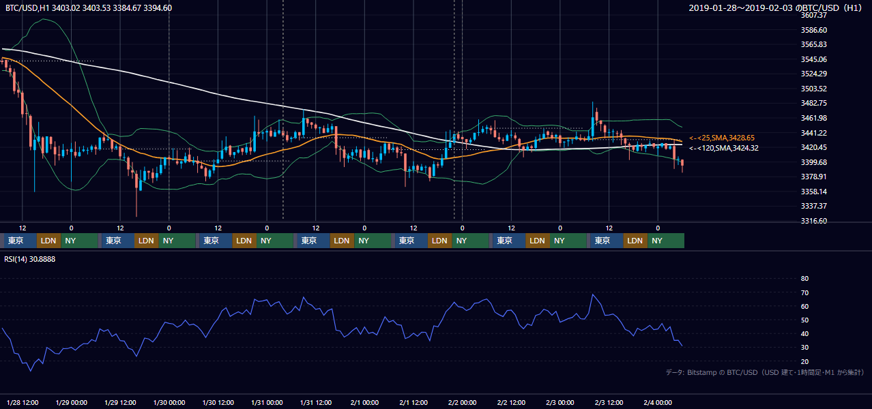
Task: Click price axis value 3503.52
Action: 813,89
